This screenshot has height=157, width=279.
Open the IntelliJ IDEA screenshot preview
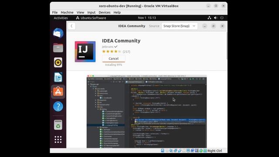(146, 112)
